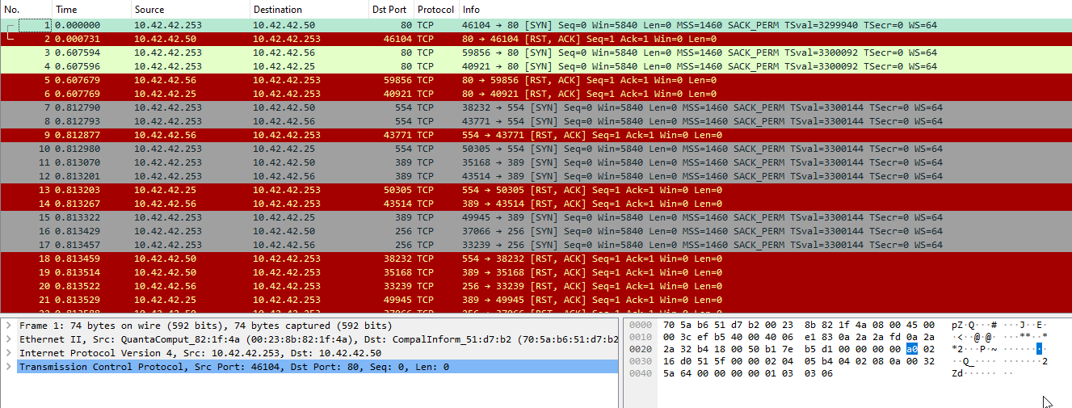The image size is (1072, 408).
Task: Sort by the Source column header
Action: pyautogui.click(x=190, y=10)
